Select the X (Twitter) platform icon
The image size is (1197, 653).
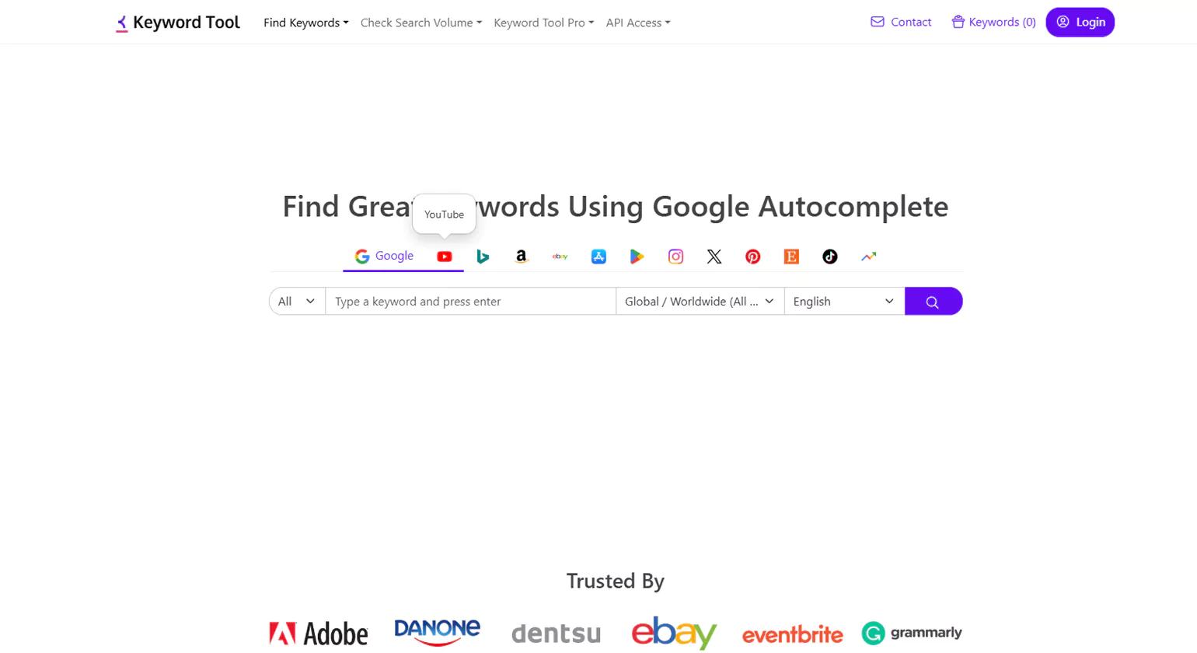714,257
